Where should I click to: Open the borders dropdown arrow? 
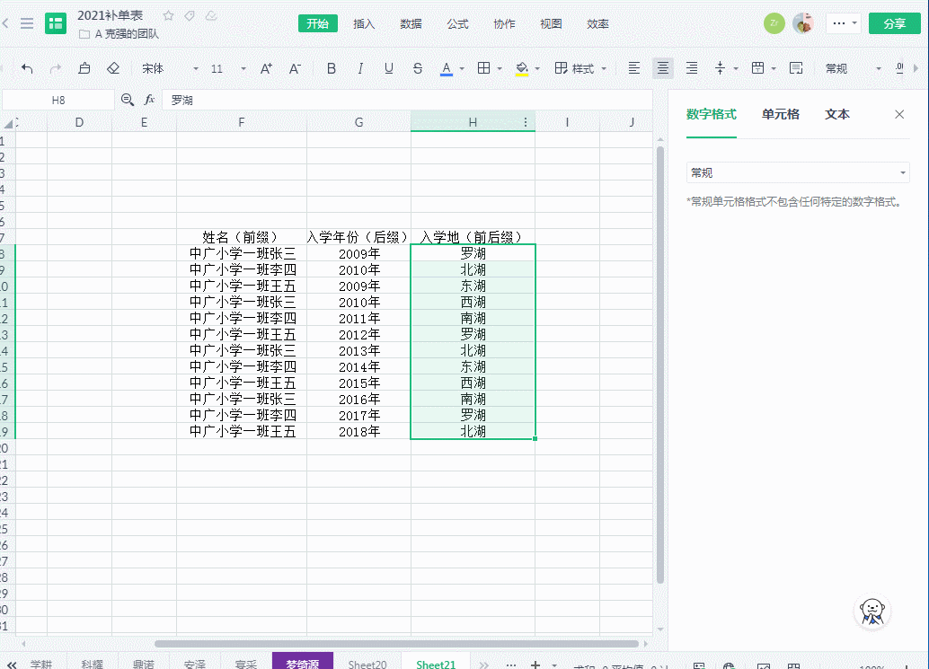click(500, 68)
